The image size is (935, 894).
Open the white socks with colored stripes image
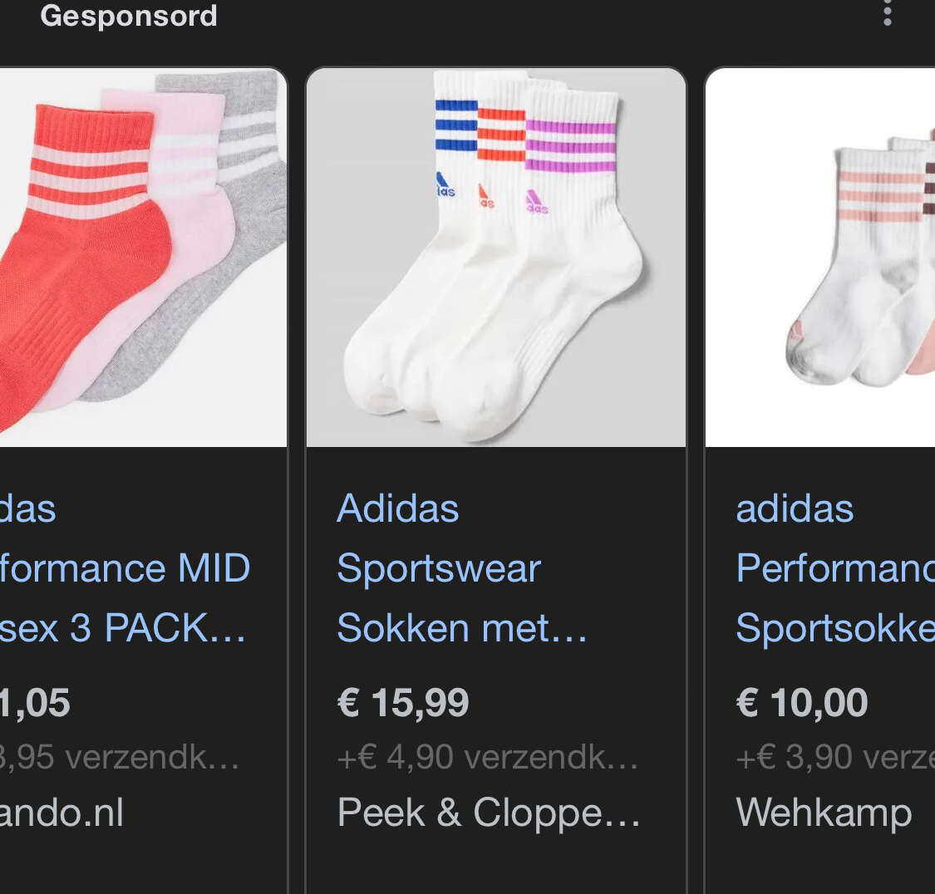[495, 257]
